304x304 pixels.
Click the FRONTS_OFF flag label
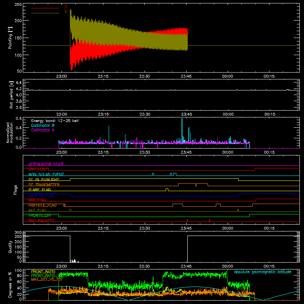tap(40, 215)
